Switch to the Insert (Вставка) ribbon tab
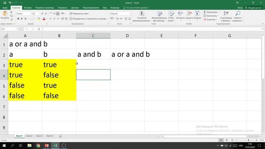This screenshot has height=149, width=265. point(28,8)
